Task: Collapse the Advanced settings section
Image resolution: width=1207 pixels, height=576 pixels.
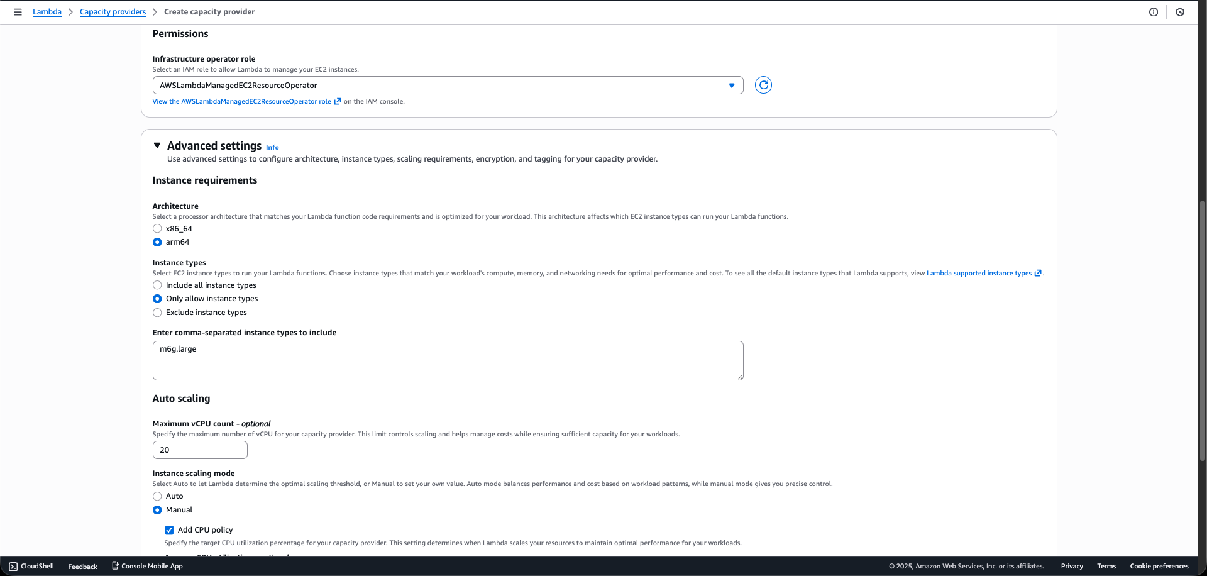Action: [157, 145]
